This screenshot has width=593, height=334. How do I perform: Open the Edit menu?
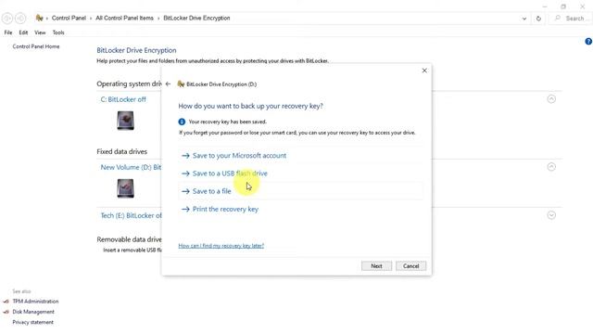coord(23,32)
